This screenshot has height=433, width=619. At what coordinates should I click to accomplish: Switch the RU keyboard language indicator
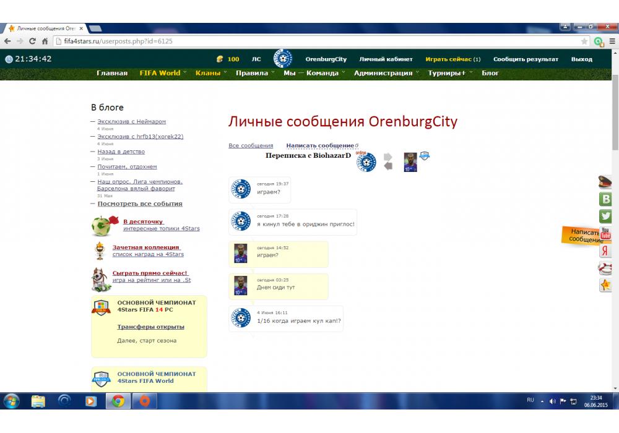click(530, 400)
